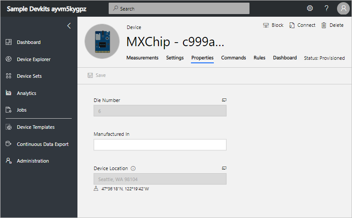This screenshot has width=352, height=218.
Task: Click the Device Explorer icon
Action: pos(8,59)
